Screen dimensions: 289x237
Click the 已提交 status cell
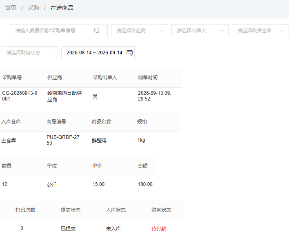(x=68, y=229)
